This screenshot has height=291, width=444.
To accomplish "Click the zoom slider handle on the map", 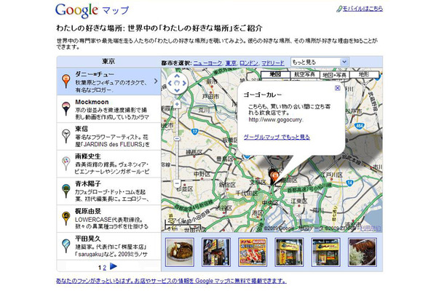I will [177, 138].
